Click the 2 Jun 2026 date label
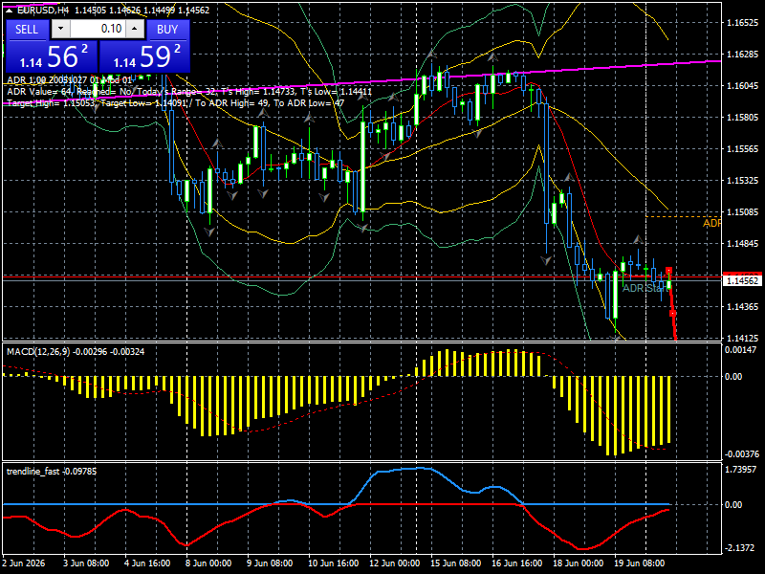Image resolution: width=765 pixels, height=574 pixels. coord(24,563)
